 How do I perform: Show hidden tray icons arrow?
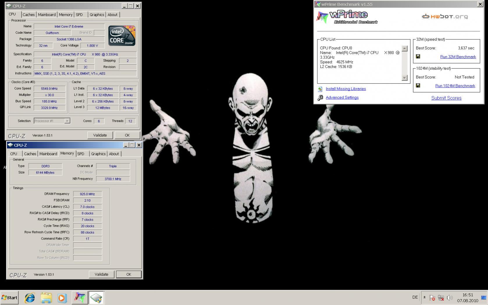(x=424, y=297)
